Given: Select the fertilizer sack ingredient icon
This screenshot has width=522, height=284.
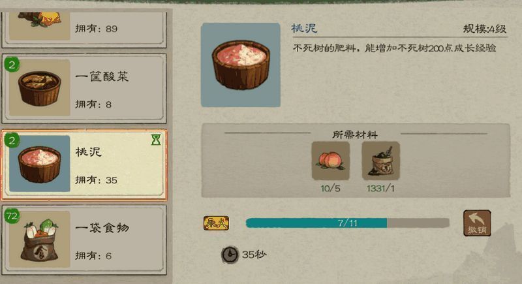Looking at the screenshot, I should (x=381, y=161).
